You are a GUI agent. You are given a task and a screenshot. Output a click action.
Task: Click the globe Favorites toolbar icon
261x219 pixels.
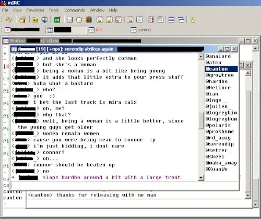pos(45,20)
